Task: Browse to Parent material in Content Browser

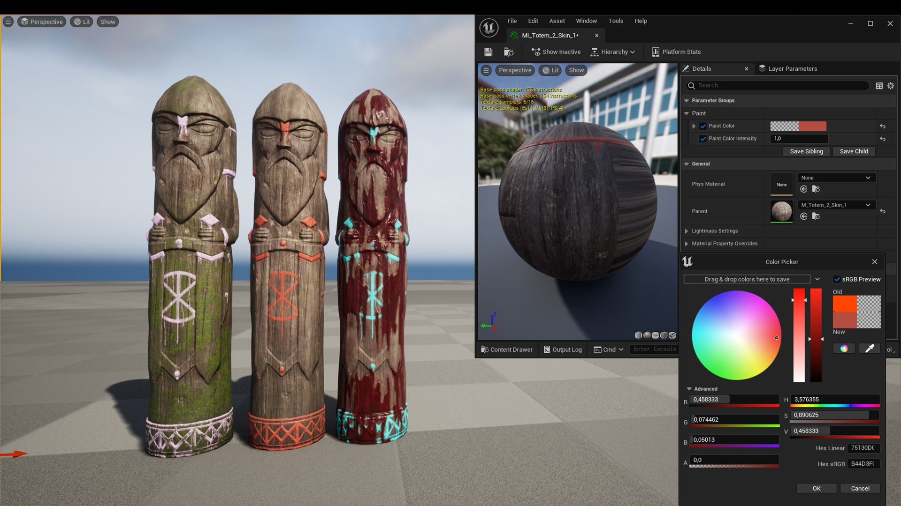Action: pyautogui.click(x=816, y=216)
